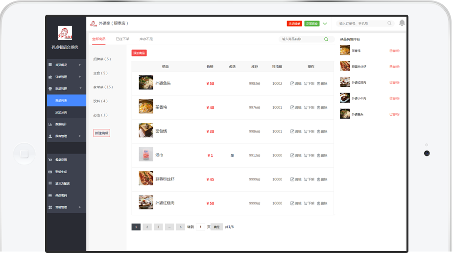Expand the 订单管理 sidebar menu
This screenshot has width=453, height=253.
click(66, 76)
